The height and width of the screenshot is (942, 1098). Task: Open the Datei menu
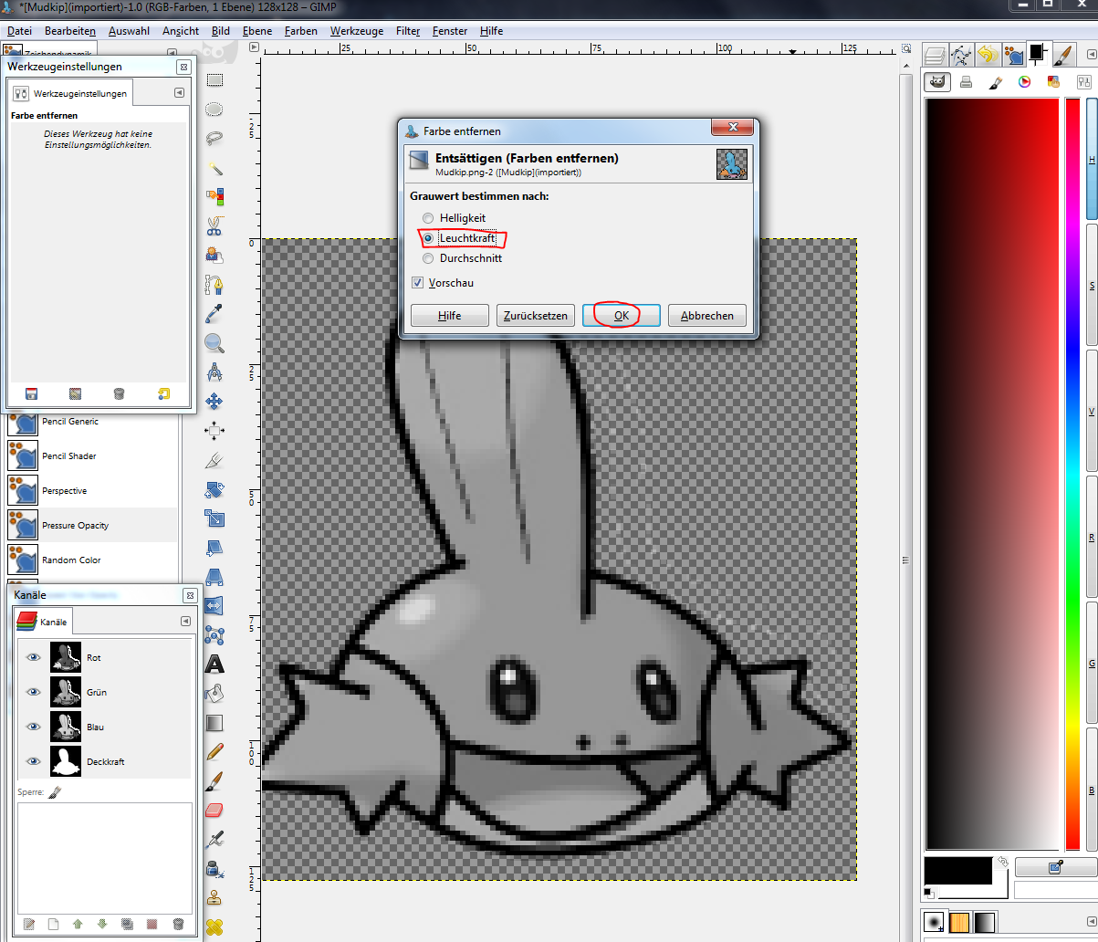19,31
